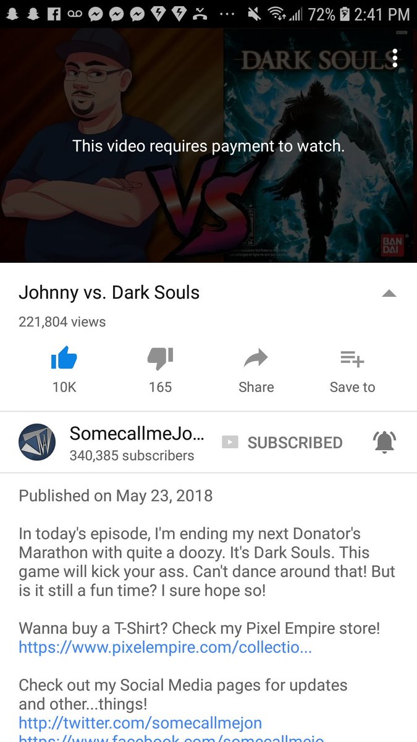Tap the SomecallmeJo... channel name

(137, 433)
